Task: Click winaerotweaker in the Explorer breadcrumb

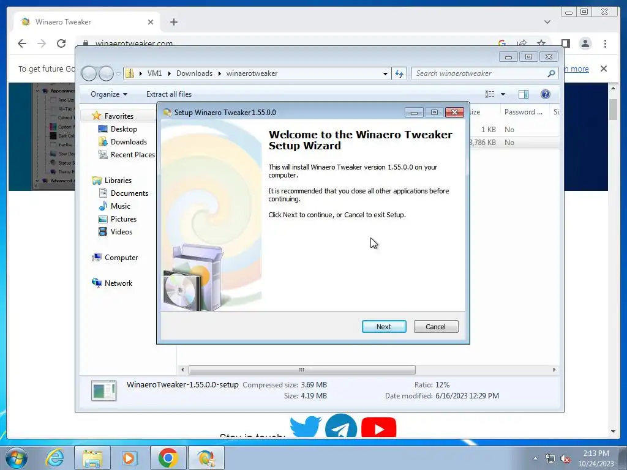Action: 252,73
